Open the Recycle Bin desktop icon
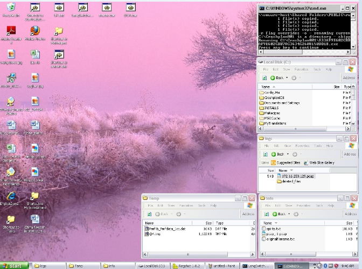 coord(11,10)
